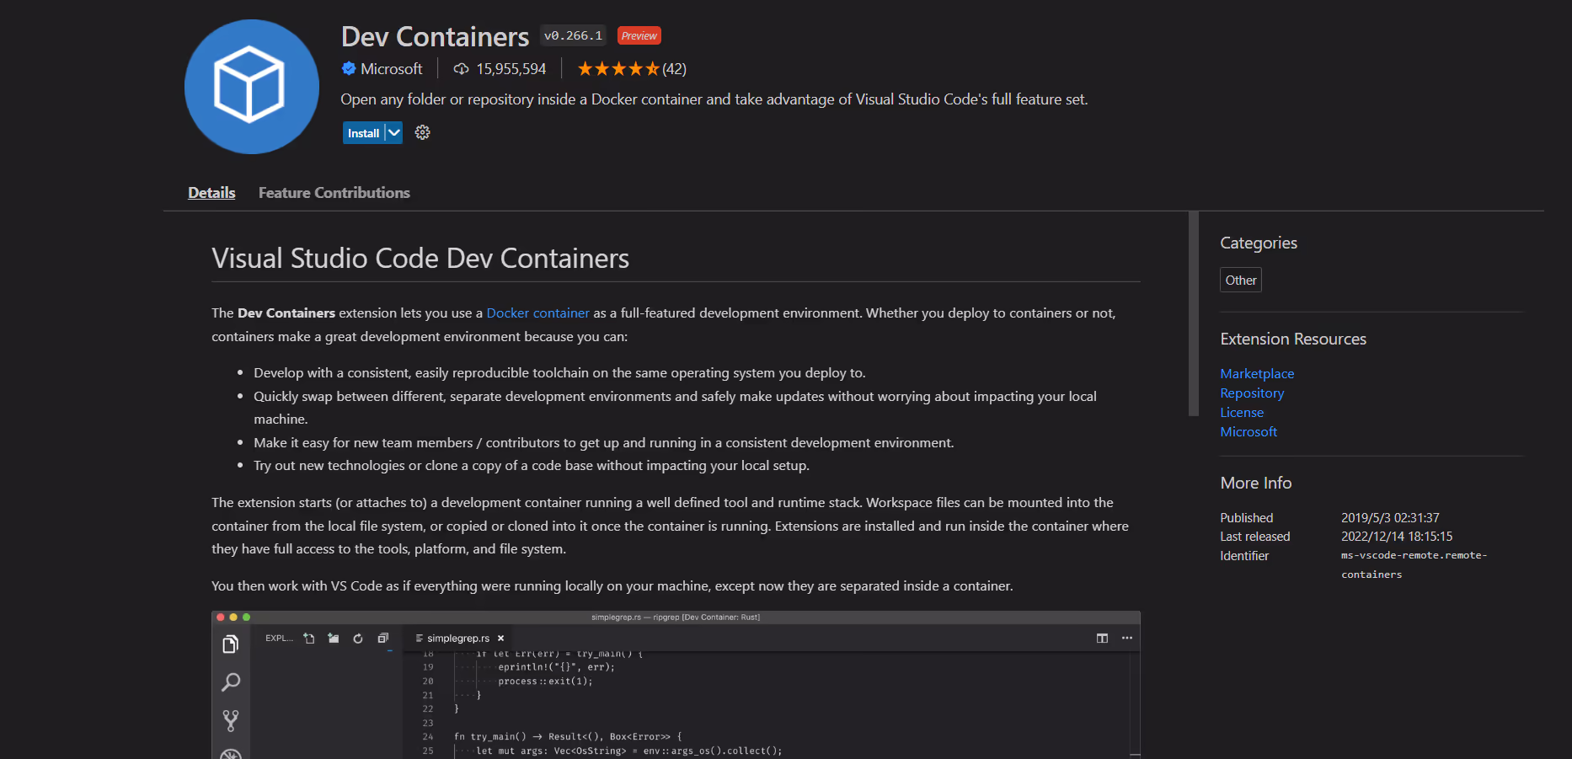The width and height of the screenshot is (1572, 759).
Task: Click the Preview badge
Action: click(639, 35)
